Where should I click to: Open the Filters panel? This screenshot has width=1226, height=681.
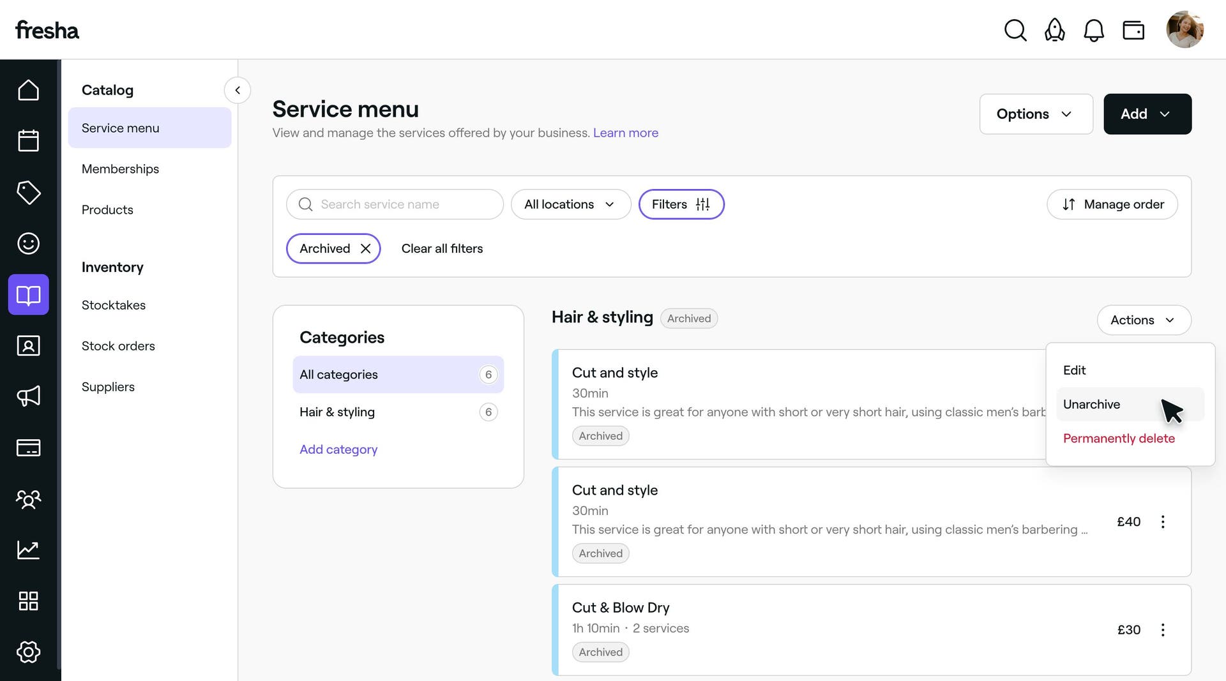pyautogui.click(x=681, y=204)
